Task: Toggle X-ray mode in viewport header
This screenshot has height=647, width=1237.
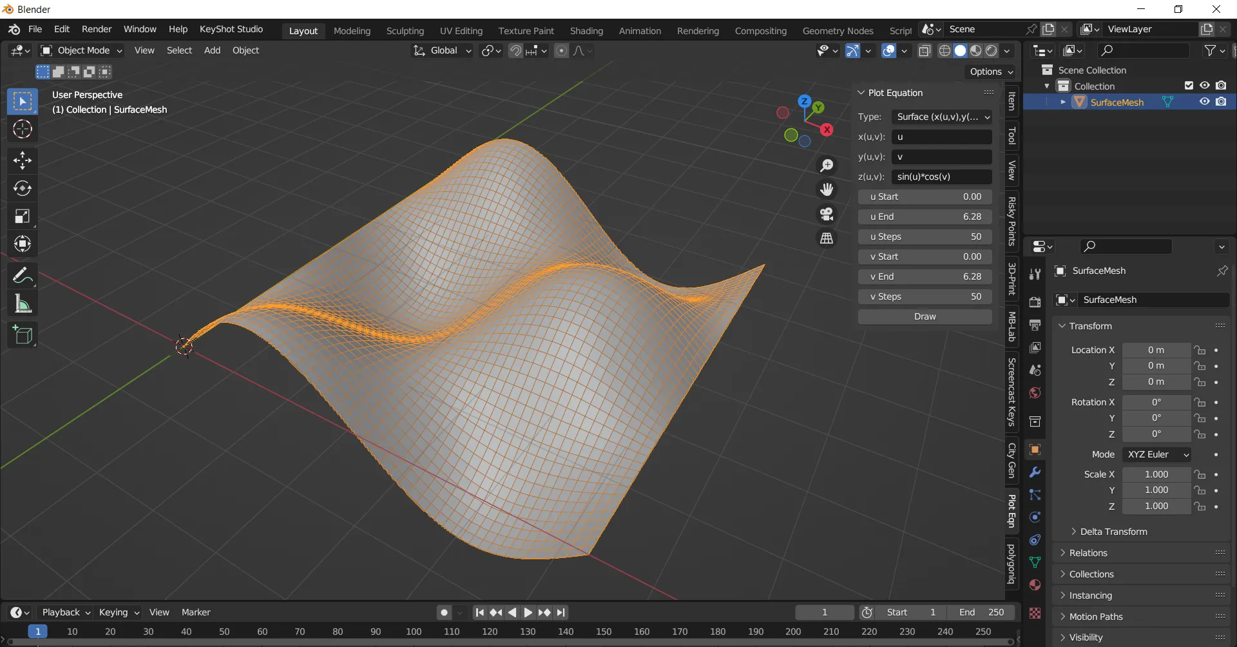Action: [925, 51]
